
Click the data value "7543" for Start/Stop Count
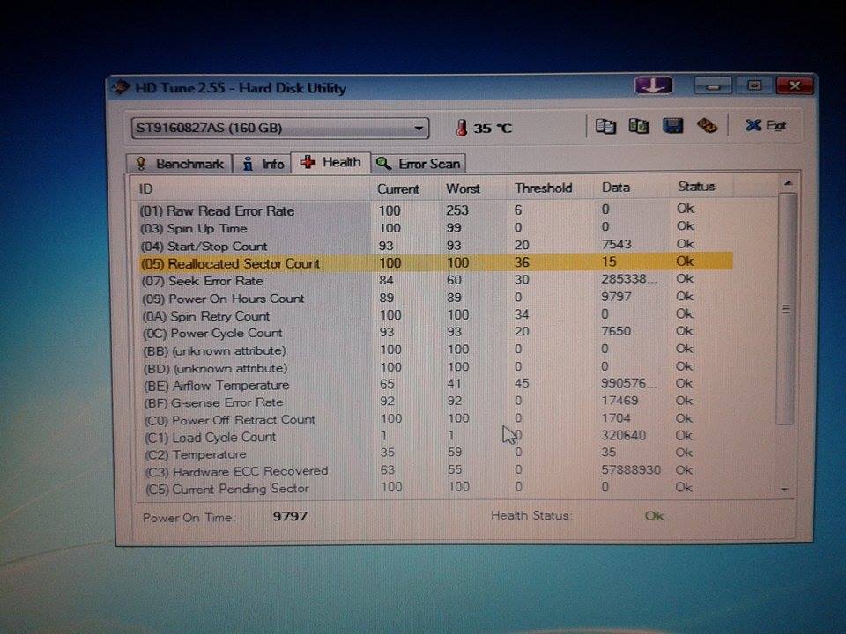click(616, 244)
